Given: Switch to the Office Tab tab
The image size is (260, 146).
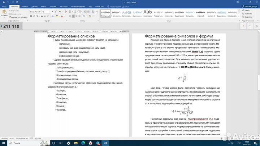Looking at the screenshot, I should point(99,6).
